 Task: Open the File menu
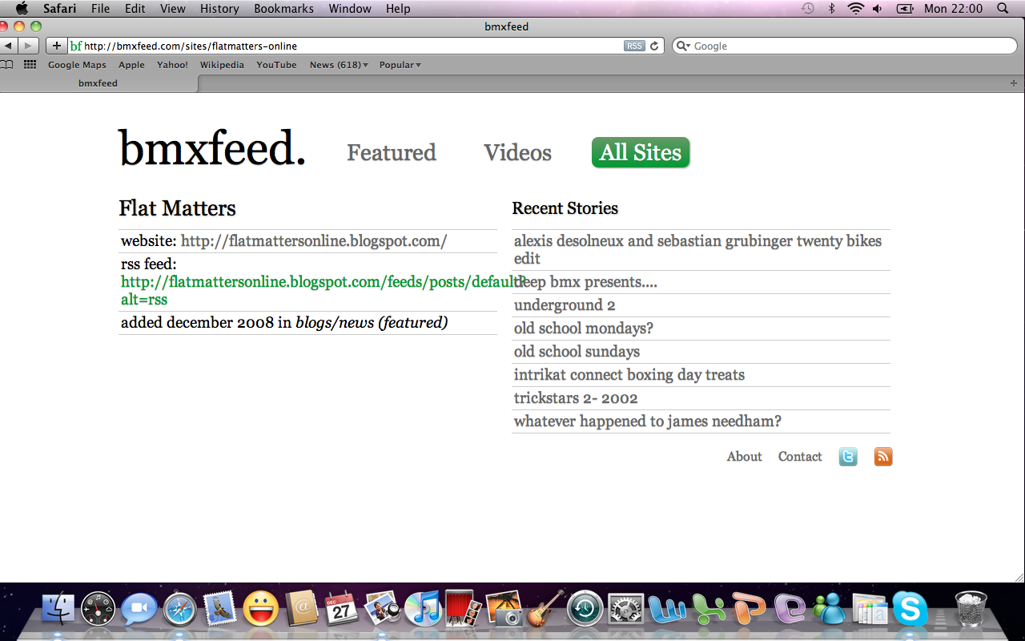pyautogui.click(x=100, y=8)
